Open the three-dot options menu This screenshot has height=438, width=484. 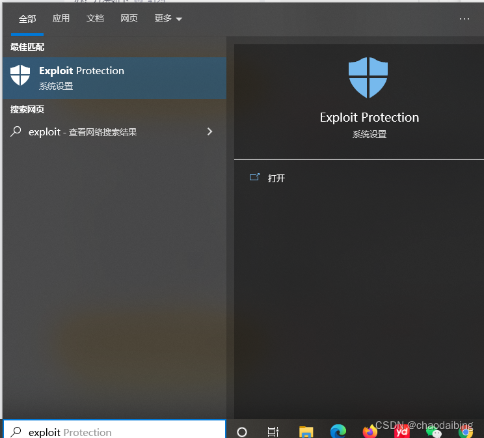point(464,19)
